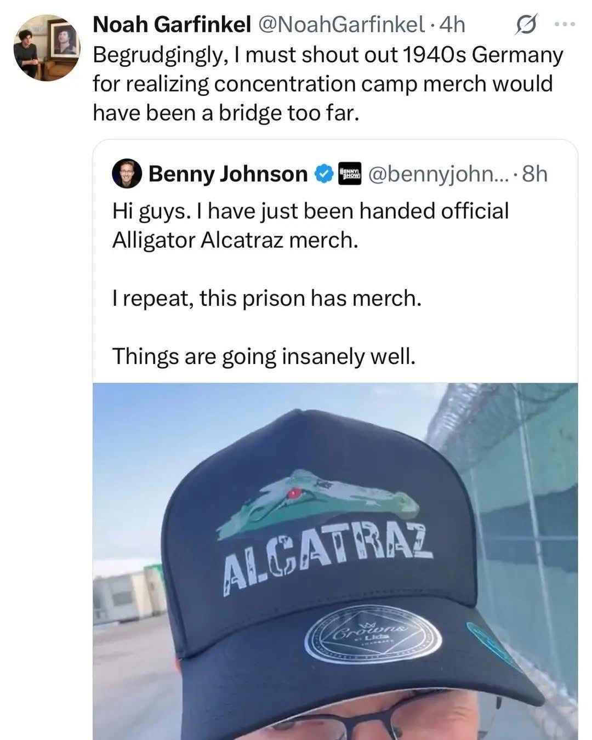The width and height of the screenshot is (592, 740).
Task: Click Benny Johnson's profile picture
Action: pyautogui.click(x=127, y=174)
